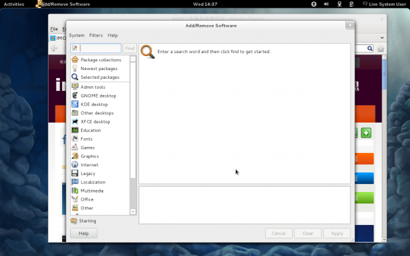Click the 'Newest packages' label
Screen dimensions: 410x256
(x=99, y=69)
